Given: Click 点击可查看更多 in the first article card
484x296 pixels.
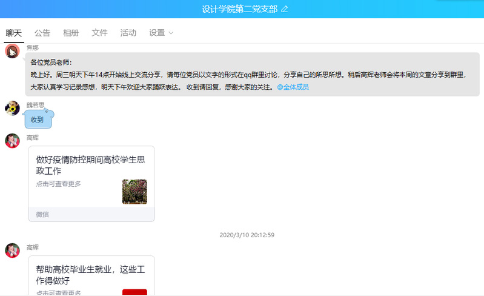Looking at the screenshot, I should click(58, 184).
